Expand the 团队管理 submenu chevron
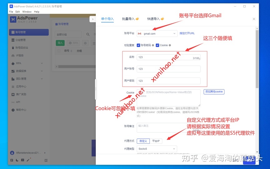 click(x=42, y=79)
